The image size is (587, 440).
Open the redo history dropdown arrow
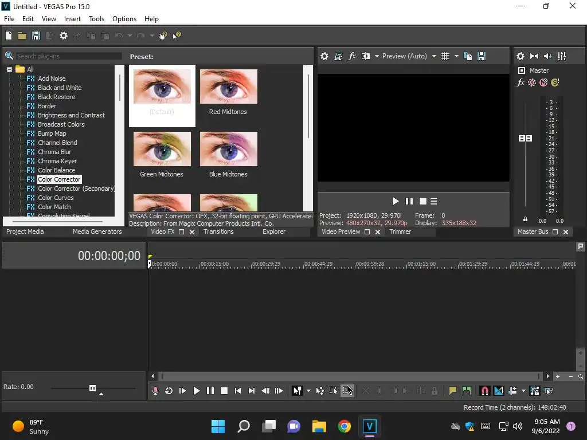click(x=152, y=36)
